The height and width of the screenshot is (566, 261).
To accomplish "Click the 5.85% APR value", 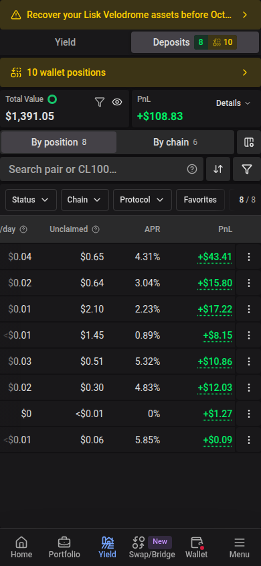I will (x=148, y=440).
